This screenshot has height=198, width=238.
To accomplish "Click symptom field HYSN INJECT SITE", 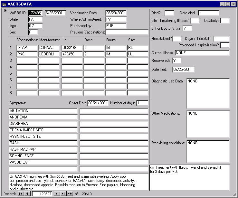I will (x=43, y=137).
